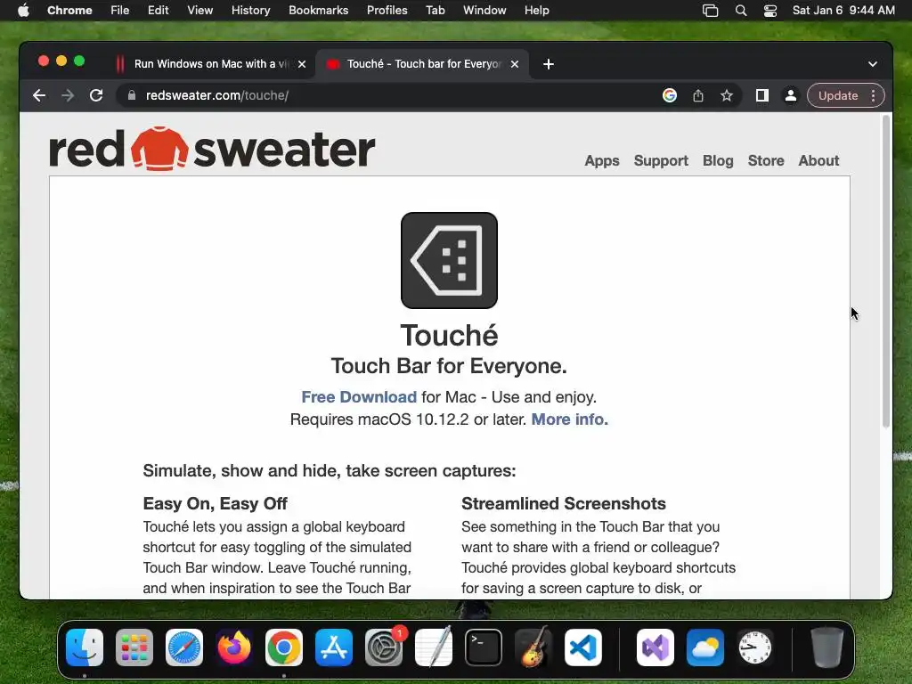Screen dimensions: 912x684
Task: Open Finder from the Dock
Action: (85, 647)
